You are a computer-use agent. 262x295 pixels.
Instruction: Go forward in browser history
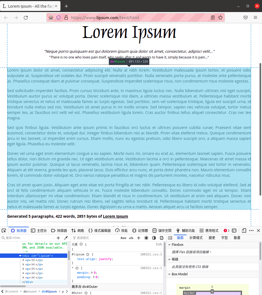(x=16, y=18)
